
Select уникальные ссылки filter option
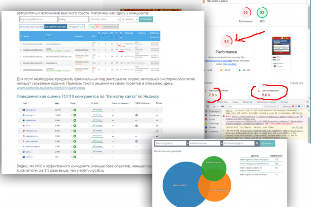pyautogui.click(x=32, y=27)
